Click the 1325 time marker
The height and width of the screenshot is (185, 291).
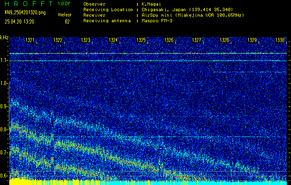click(141, 40)
